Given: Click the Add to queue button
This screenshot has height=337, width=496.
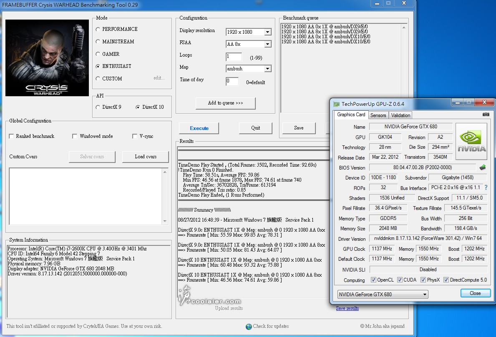Looking at the screenshot, I should [x=226, y=103].
